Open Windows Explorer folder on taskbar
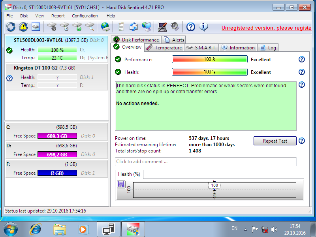This screenshot has width=316, height=237. 60,229
